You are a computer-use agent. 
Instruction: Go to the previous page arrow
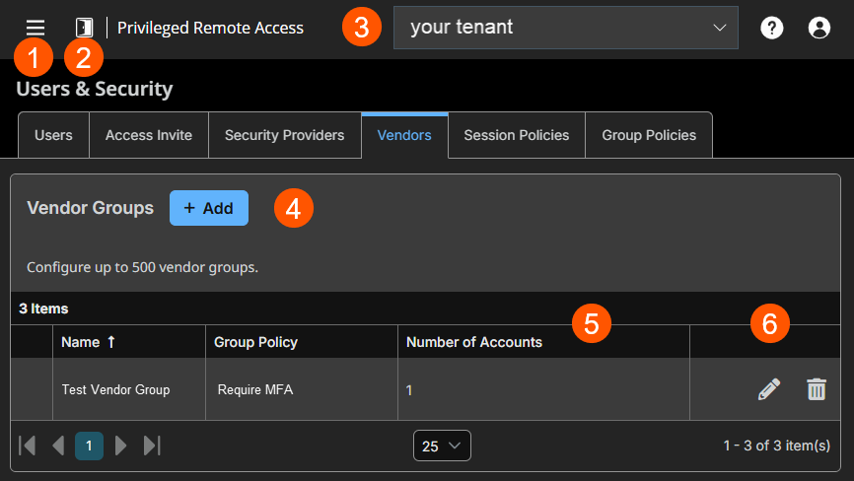point(58,446)
